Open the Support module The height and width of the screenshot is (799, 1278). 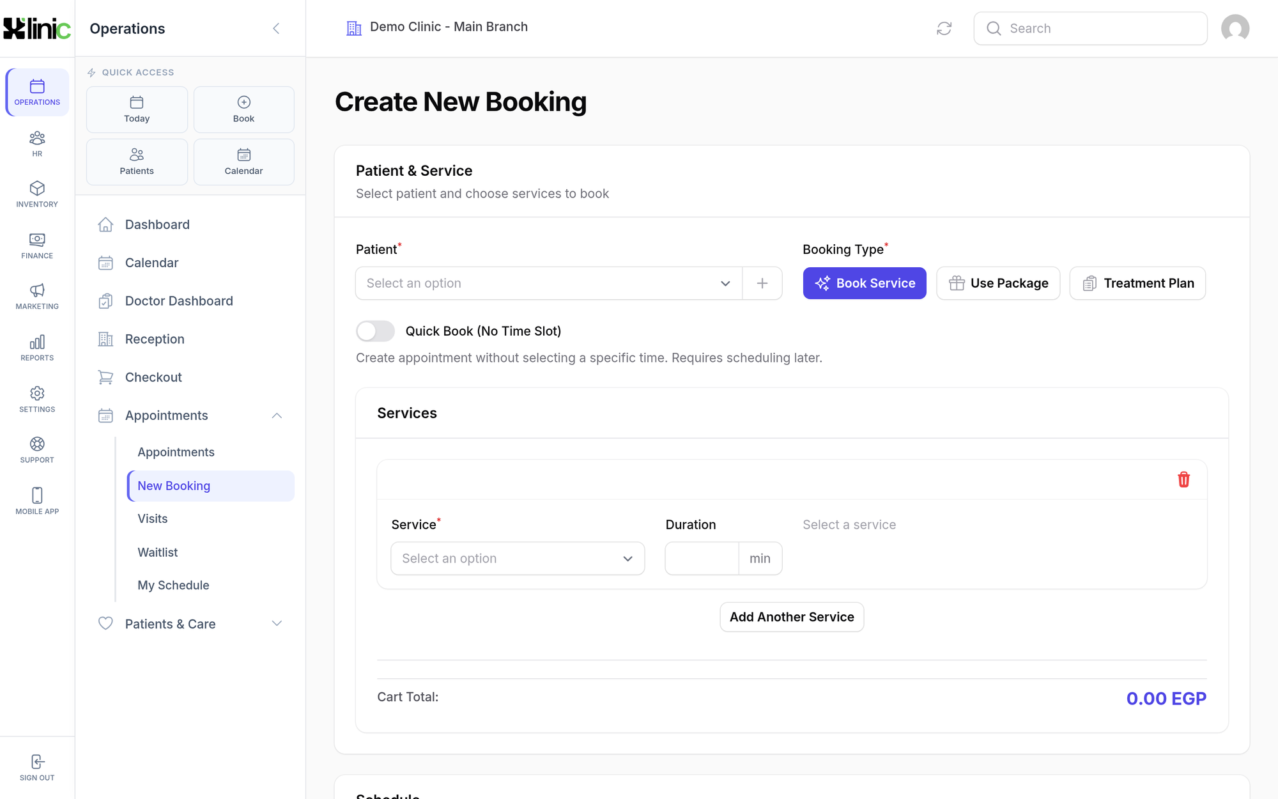[37, 450]
